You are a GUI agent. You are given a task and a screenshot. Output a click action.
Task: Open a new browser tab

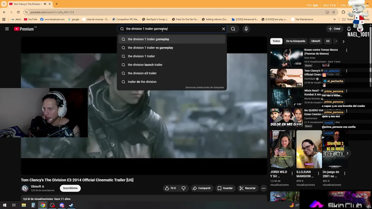click(x=56, y=4)
